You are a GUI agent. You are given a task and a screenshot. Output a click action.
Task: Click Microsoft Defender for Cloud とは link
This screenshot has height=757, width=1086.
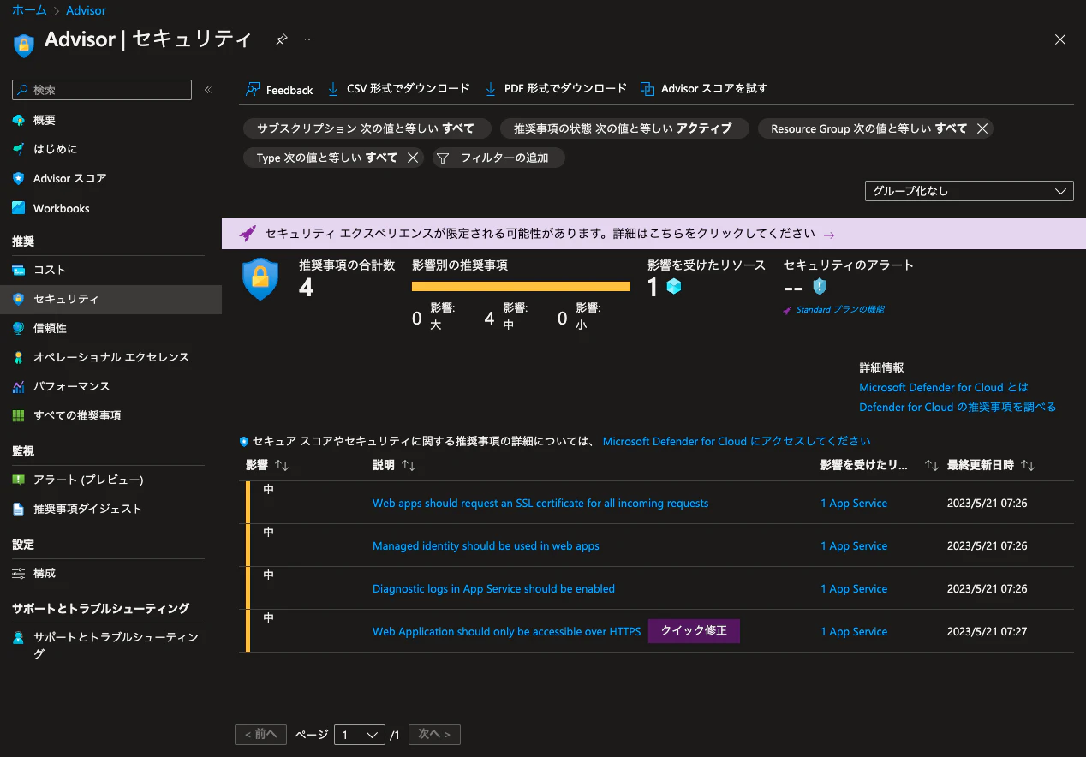pos(944,387)
